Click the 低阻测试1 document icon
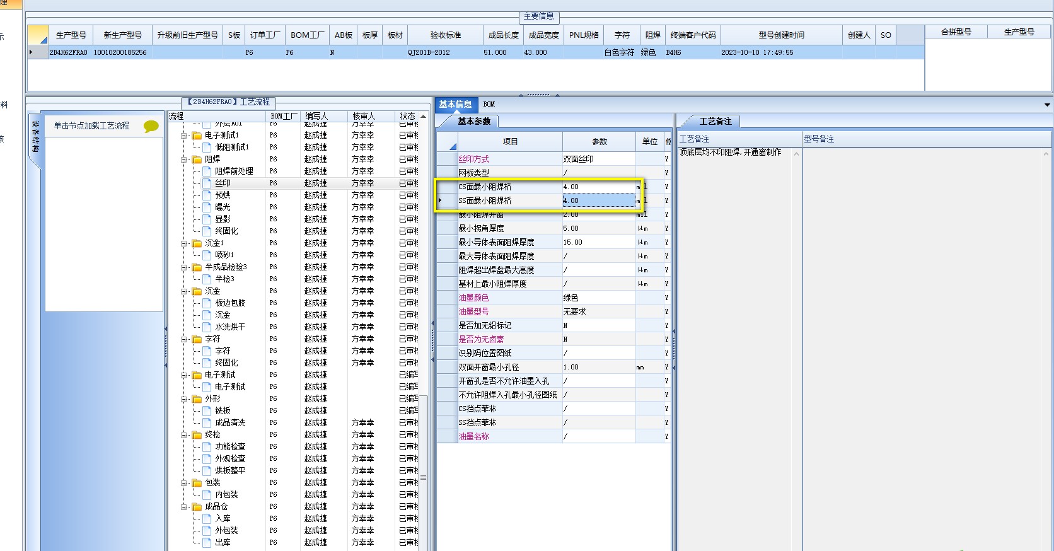1054x551 pixels. coord(207,147)
